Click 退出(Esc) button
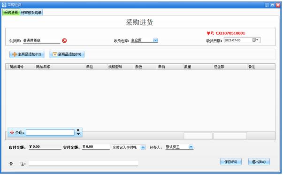This screenshot has width=283, height=175. coord(259,162)
